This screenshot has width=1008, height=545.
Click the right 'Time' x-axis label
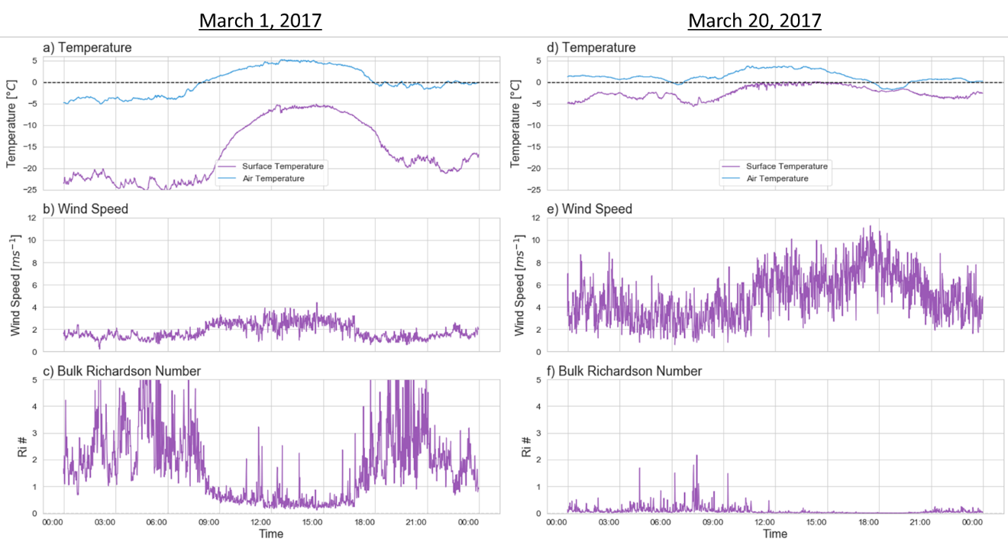[x=774, y=534]
